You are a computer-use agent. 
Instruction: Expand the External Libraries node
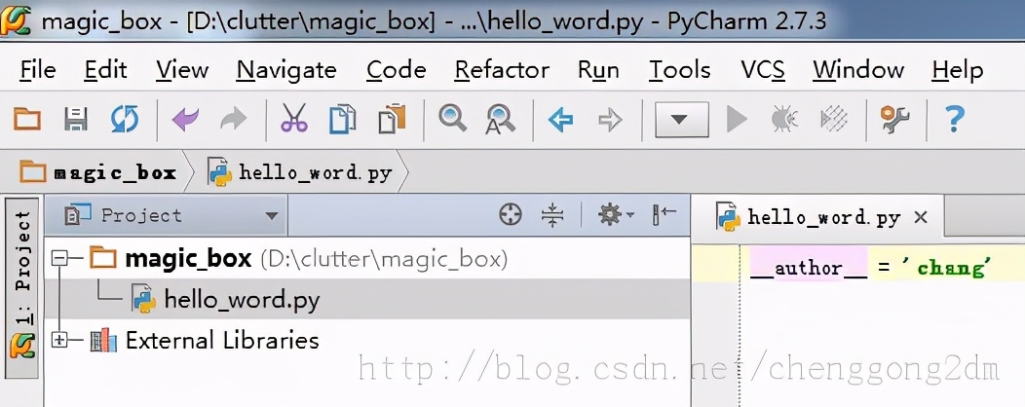(59, 340)
